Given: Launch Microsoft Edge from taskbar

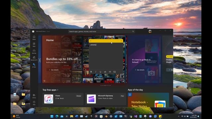Looking at the screenshot, I should point(57,116).
